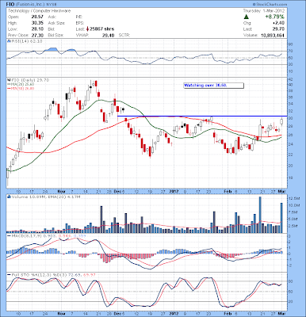Screen dimensions: 306x317
Task: Click the last price 29.70 in the header
Action: [279, 29]
